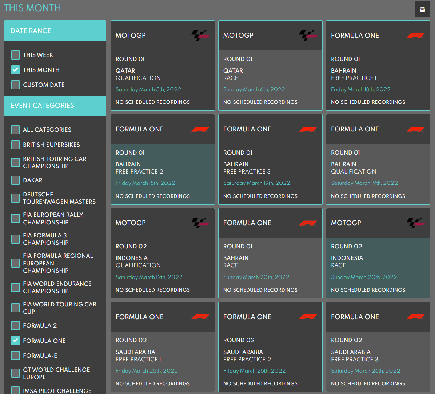Click MotoGP logo on Qatar Qualification card

[200, 36]
